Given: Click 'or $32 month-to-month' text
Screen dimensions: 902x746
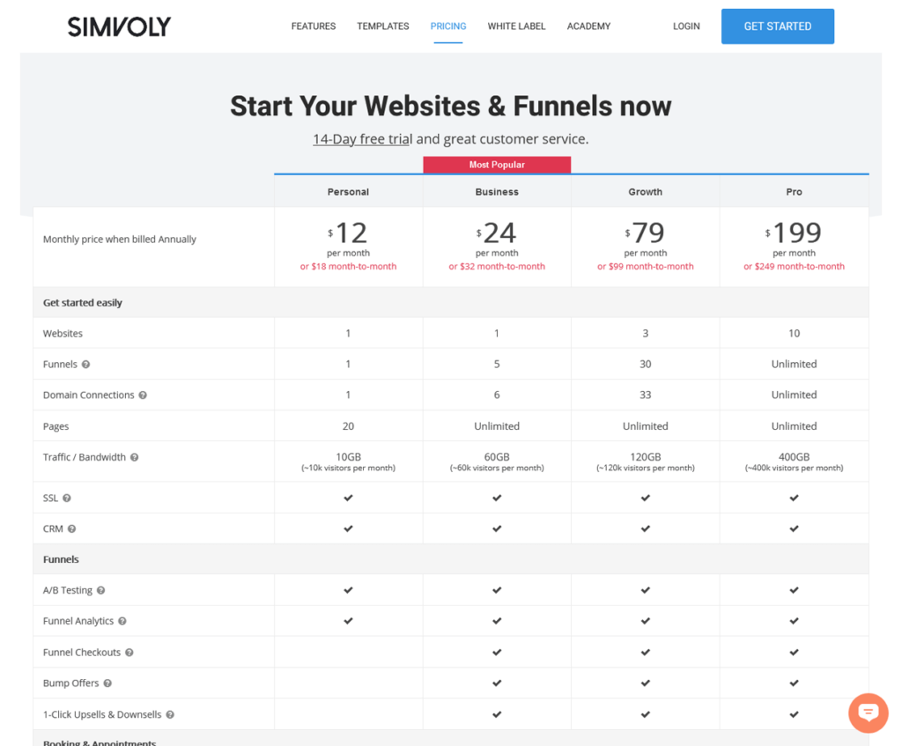Looking at the screenshot, I should pos(497,266).
